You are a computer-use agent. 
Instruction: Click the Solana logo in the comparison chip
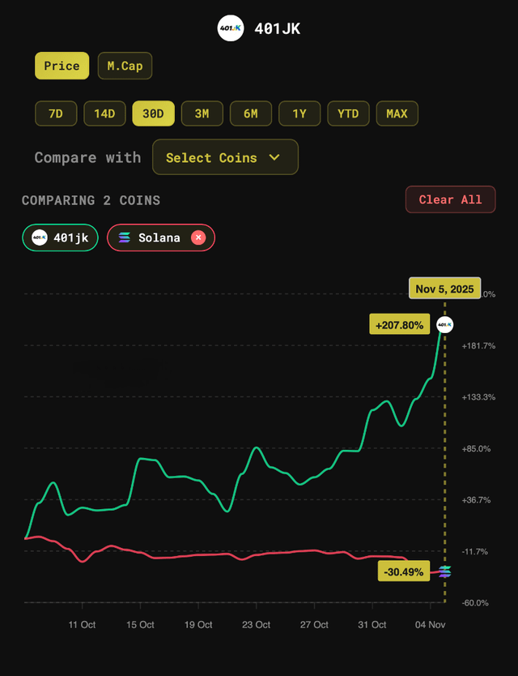pyautogui.click(x=125, y=237)
